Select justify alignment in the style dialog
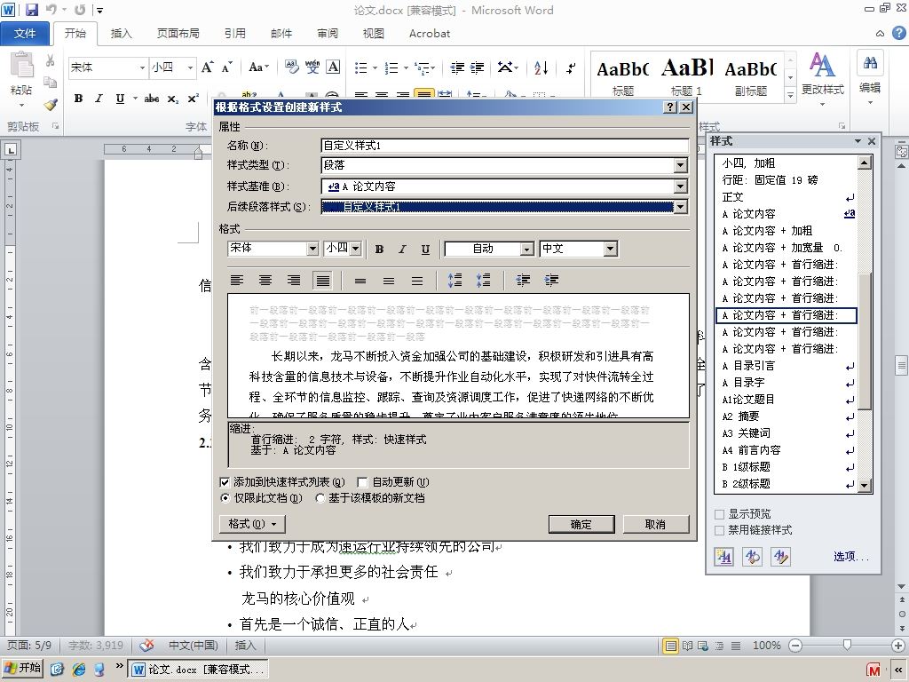Image resolution: width=909 pixels, height=682 pixels. (322, 281)
